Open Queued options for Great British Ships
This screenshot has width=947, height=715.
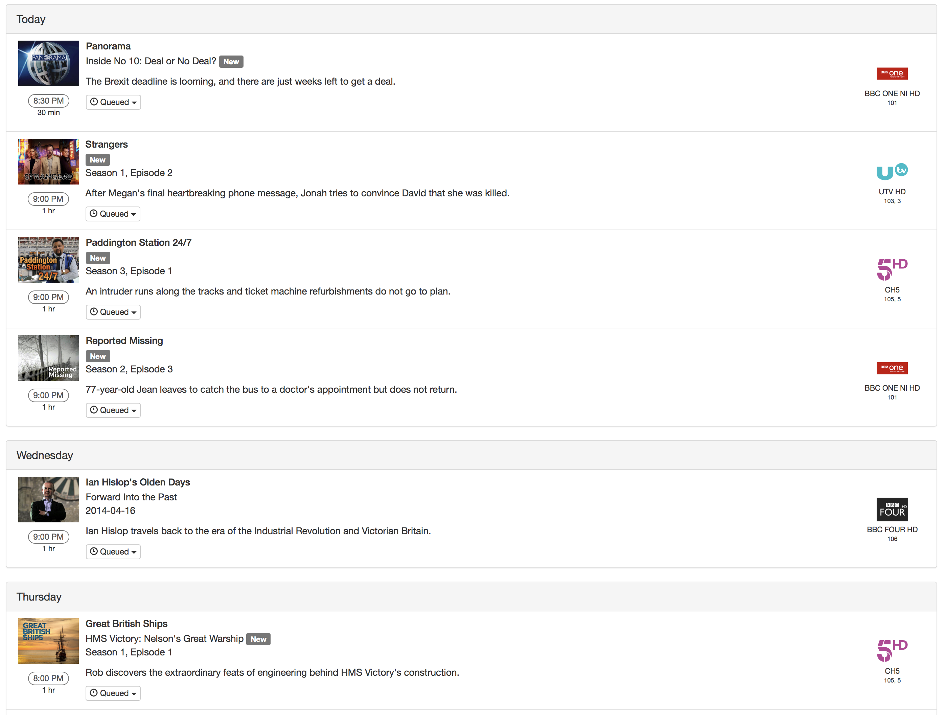[x=113, y=693]
